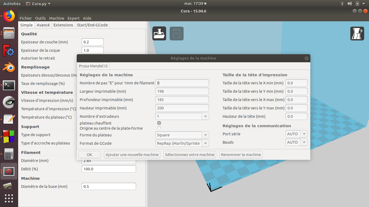369x207 pixels.
Task: Switch to the Extensions tab
Action: point(63,25)
